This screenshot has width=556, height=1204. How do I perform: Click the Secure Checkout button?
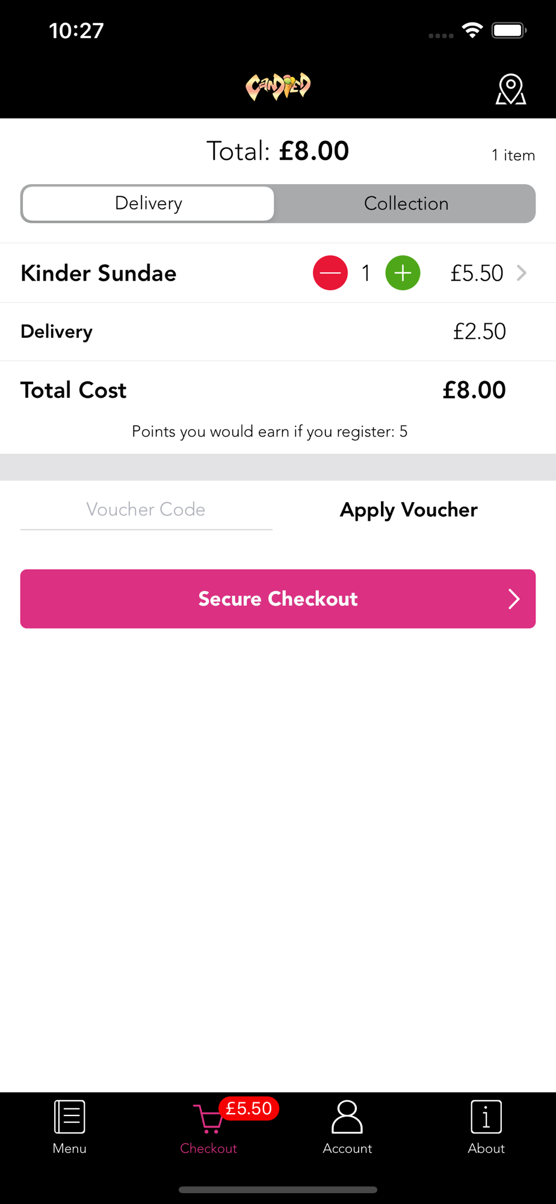[278, 599]
